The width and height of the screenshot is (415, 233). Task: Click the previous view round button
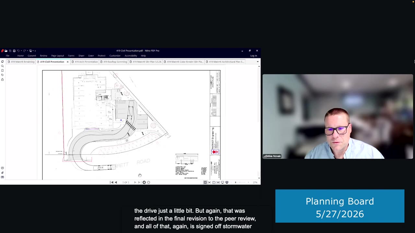[144, 183]
